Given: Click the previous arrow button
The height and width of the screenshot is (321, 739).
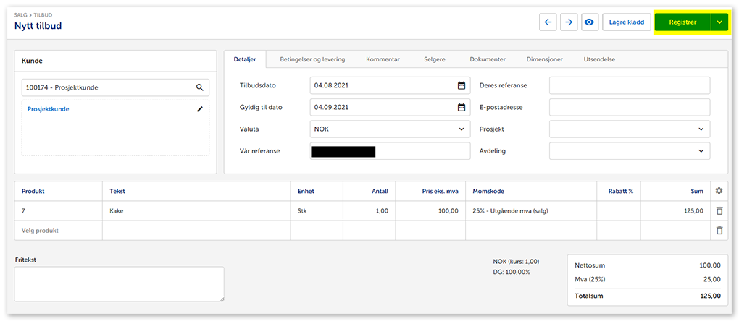Looking at the screenshot, I should click(x=548, y=22).
